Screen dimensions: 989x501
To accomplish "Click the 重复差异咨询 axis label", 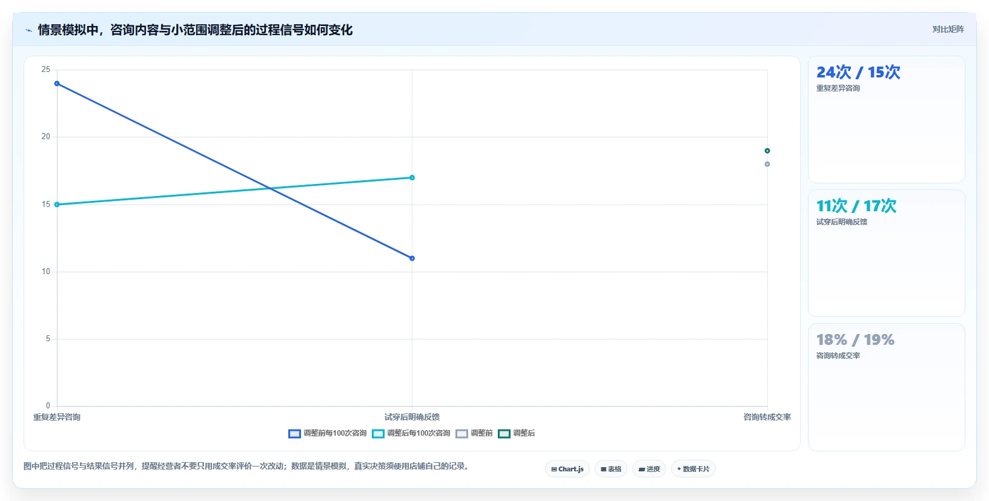I will point(57,417).
